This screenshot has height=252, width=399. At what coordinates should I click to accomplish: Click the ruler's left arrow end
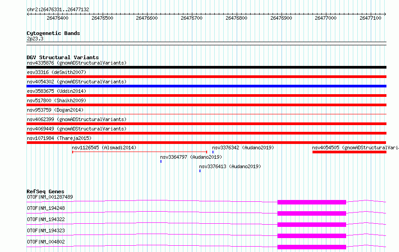point(27,14)
